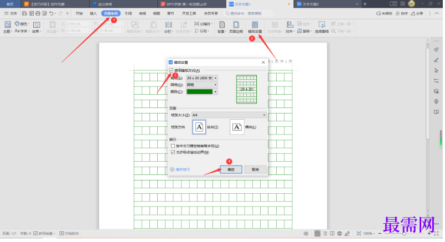This screenshot has height=242, width=445.
Task: Click 确定 to confirm grid paper settings
Action: 231,169
